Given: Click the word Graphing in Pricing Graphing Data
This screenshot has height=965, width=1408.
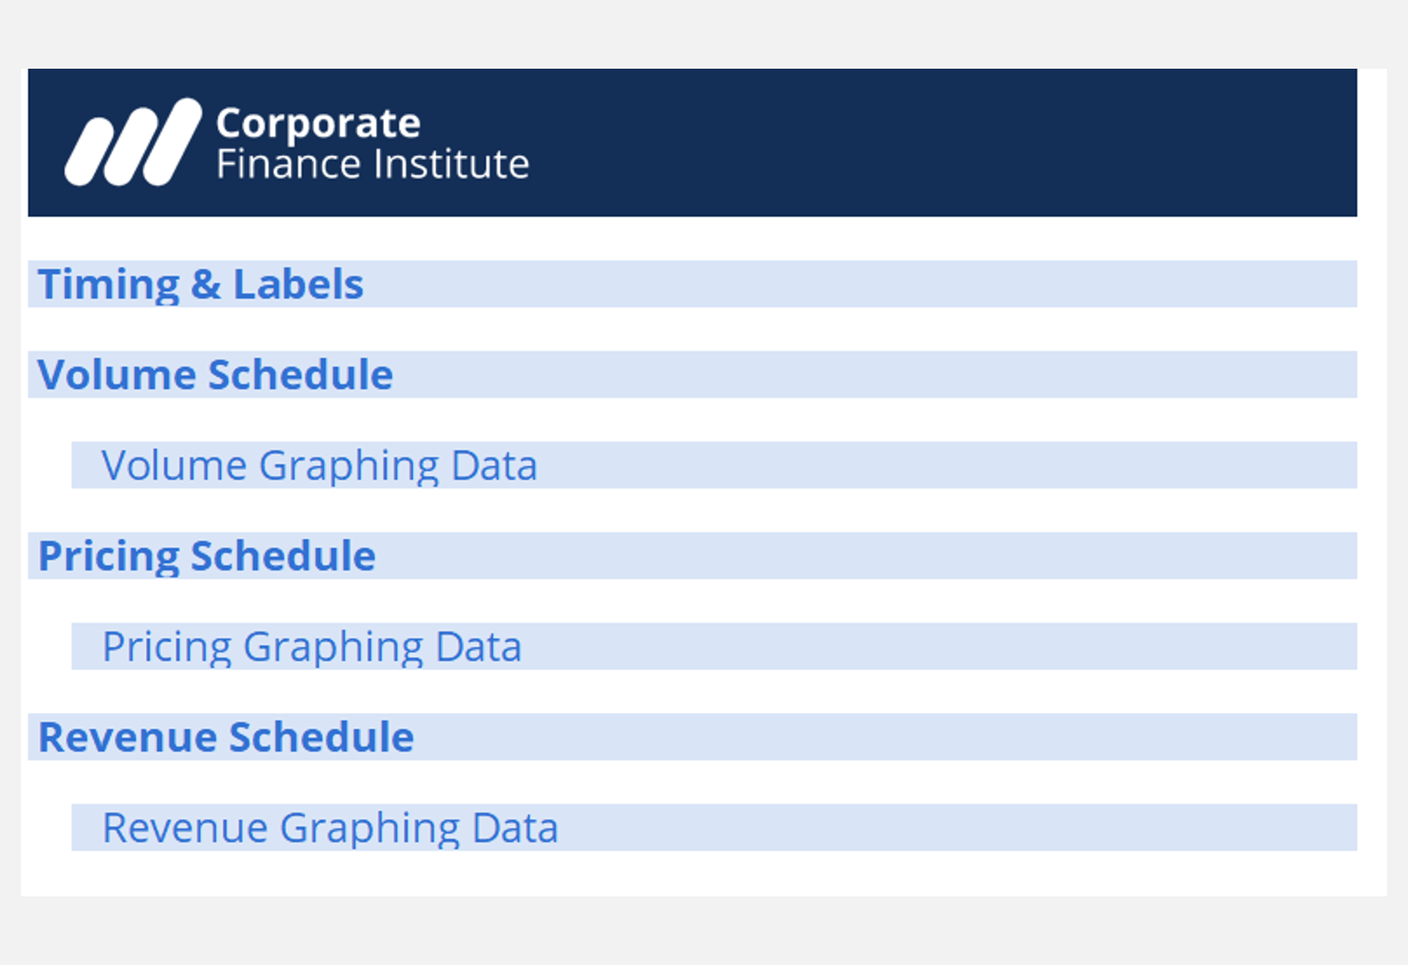Looking at the screenshot, I should (333, 647).
